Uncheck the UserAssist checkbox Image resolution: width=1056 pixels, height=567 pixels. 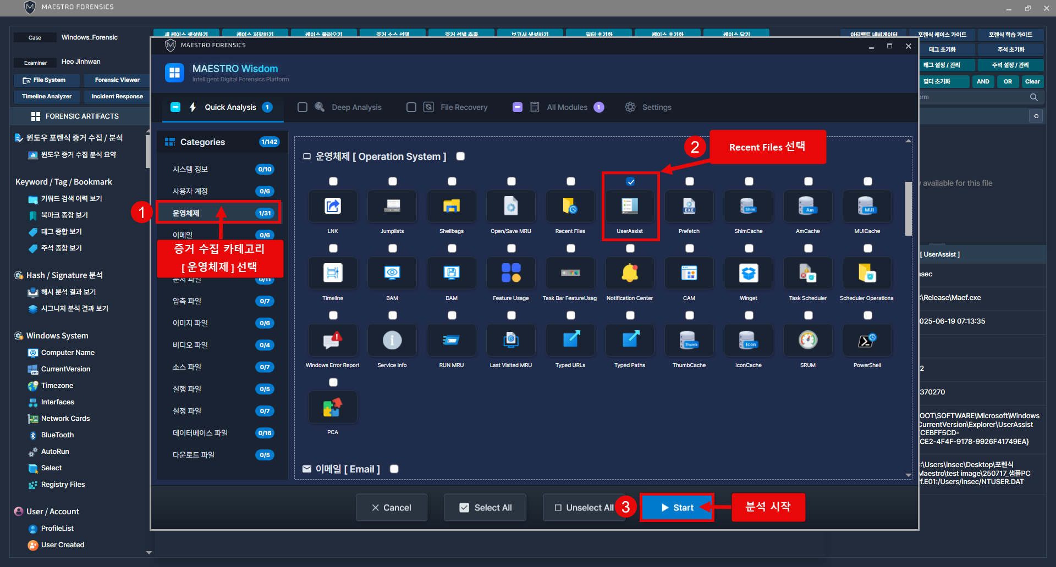pos(630,181)
